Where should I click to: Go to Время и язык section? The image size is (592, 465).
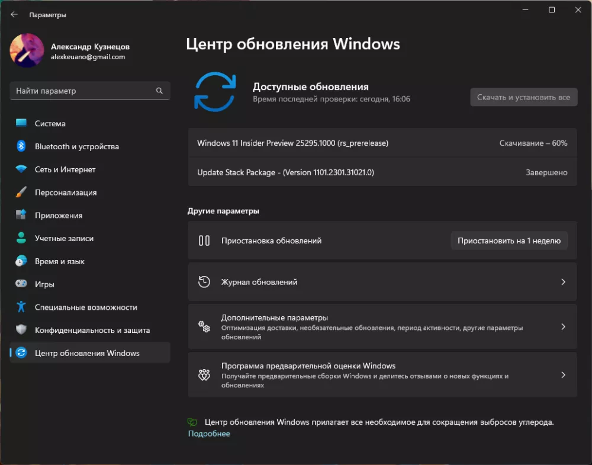point(59,261)
